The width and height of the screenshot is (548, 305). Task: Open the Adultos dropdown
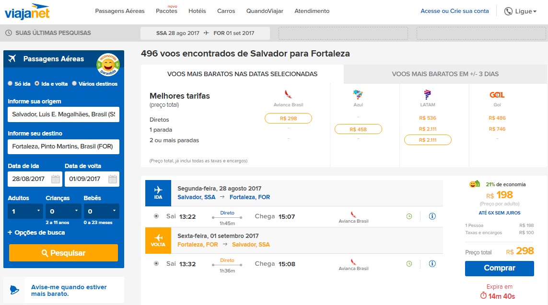[25, 211]
